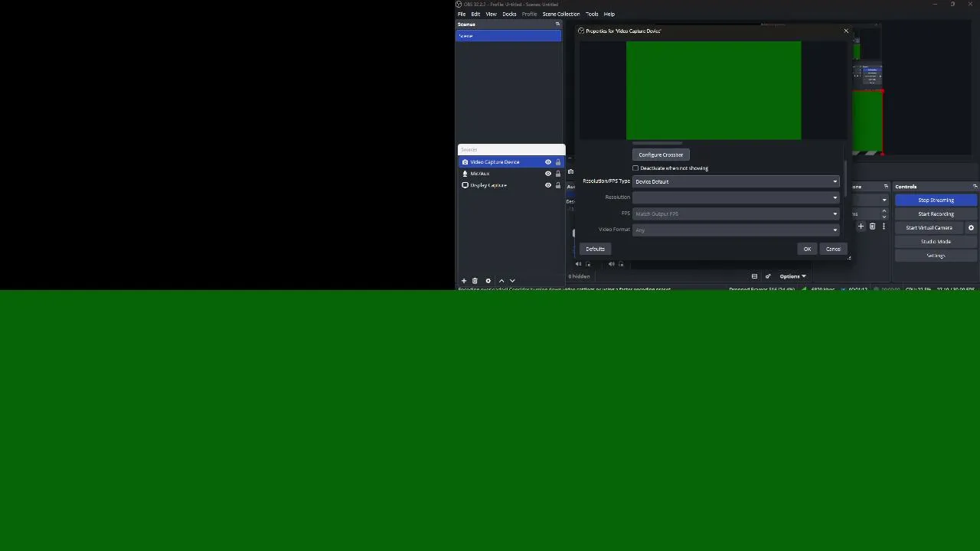This screenshot has height=551, width=980.
Task: Lock the Mic/Aux source
Action: 558,174
